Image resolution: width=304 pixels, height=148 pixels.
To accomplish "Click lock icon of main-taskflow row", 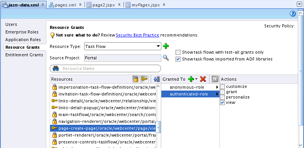I will pyautogui.click(x=54, y=115).
